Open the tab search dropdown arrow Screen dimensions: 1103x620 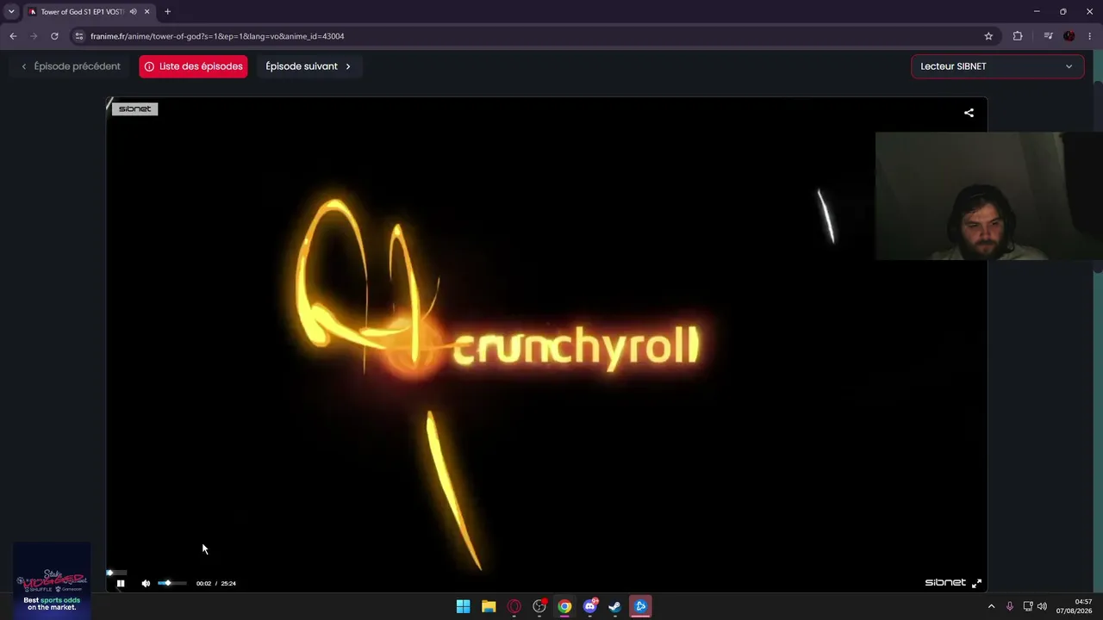11,11
